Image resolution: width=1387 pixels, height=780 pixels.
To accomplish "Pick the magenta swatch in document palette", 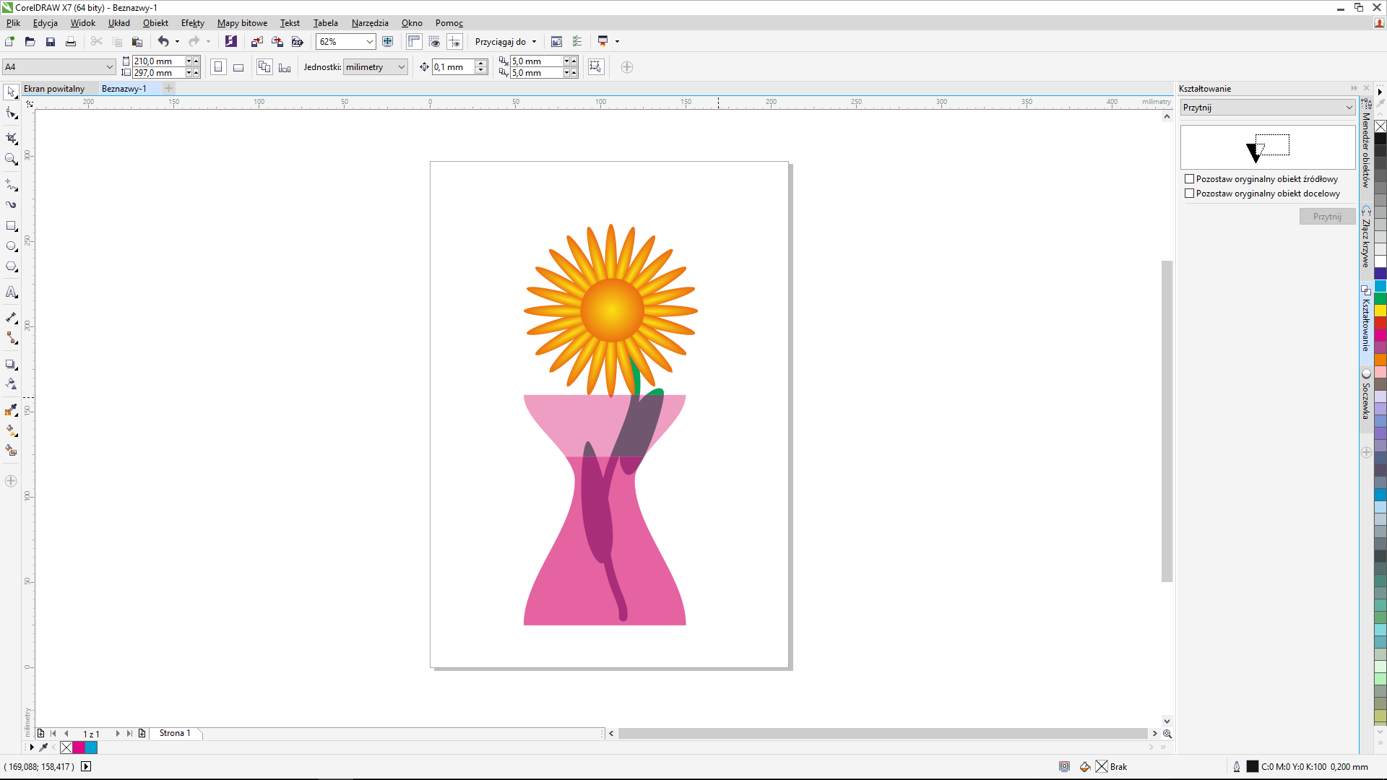I will point(79,748).
